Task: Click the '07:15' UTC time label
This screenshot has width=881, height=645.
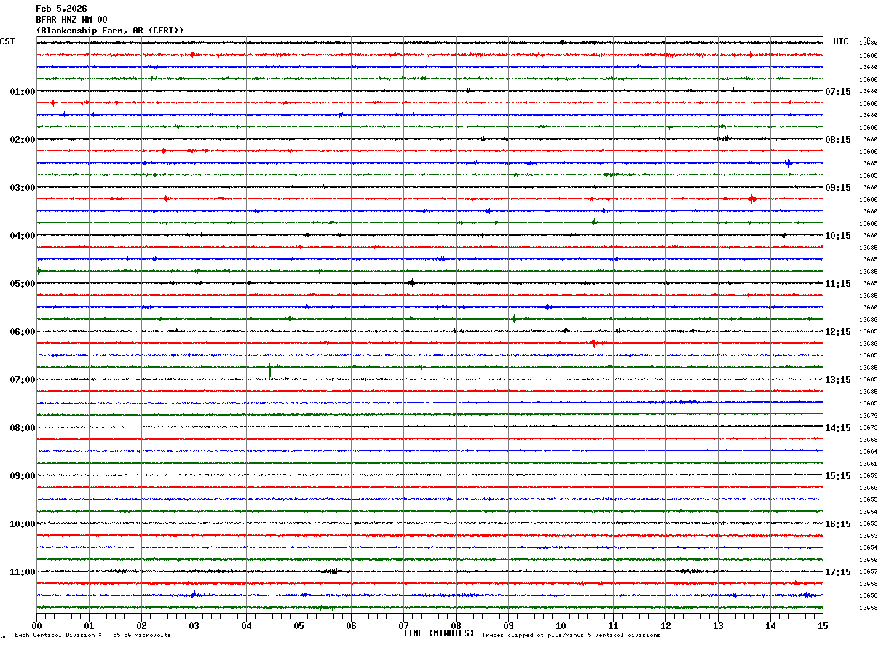Action: pos(838,91)
